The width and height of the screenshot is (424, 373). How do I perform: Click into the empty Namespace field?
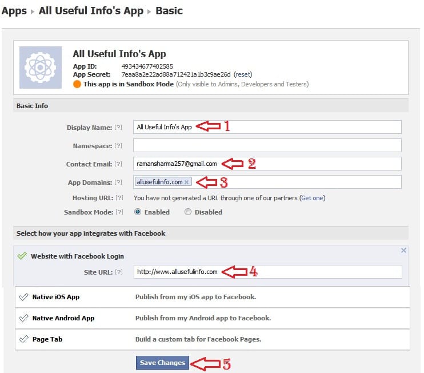tap(267, 145)
